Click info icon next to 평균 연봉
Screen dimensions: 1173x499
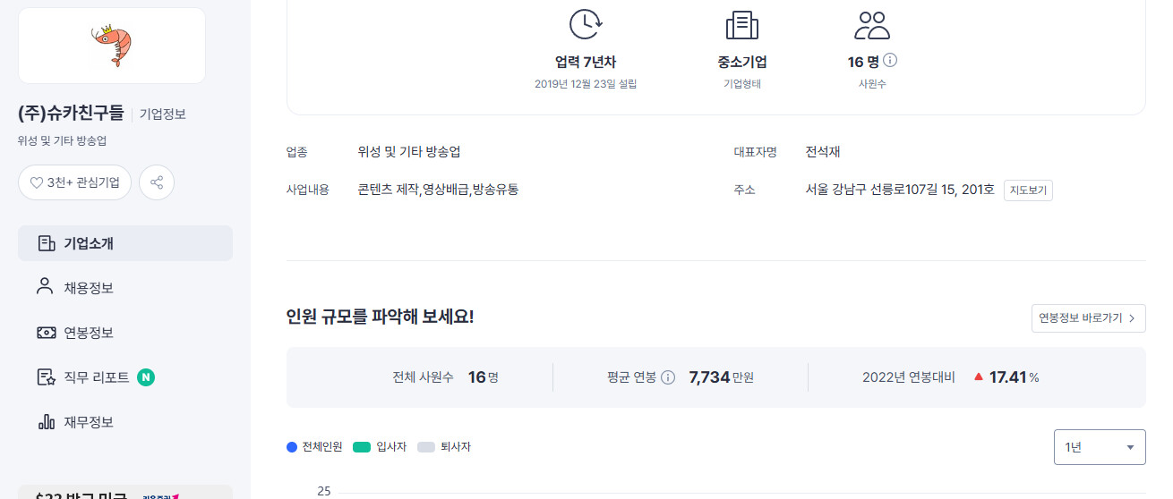(x=668, y=377)
